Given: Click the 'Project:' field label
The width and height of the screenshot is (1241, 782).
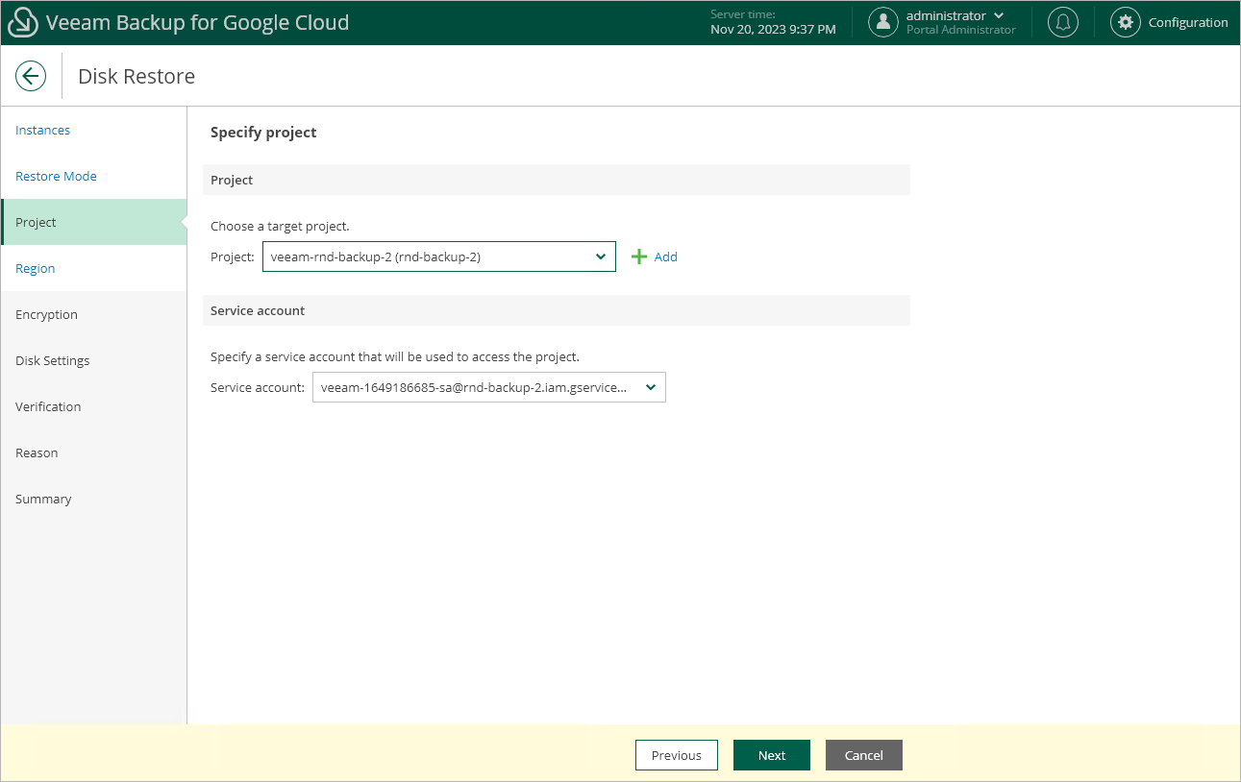Looking at the screenshot, I should 233,257.
